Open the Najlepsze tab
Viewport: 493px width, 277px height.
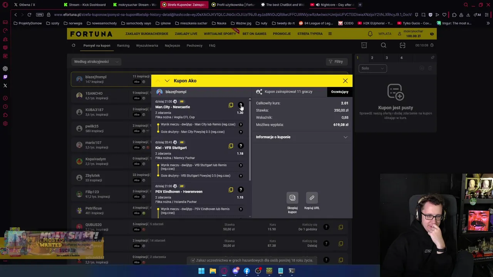coord(172,45)
